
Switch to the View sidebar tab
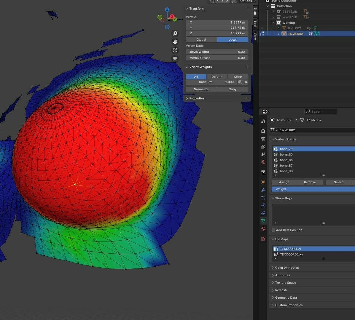coord(255,36)
